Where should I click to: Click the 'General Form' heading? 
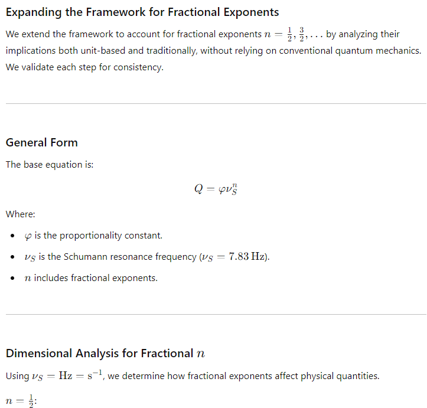42,143
